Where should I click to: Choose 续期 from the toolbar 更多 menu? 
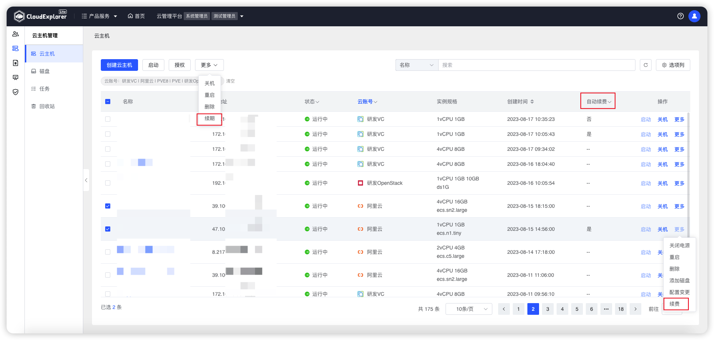pos(210,118)
